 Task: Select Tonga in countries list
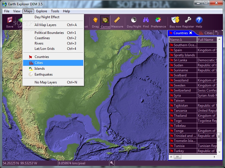point(193,131)
